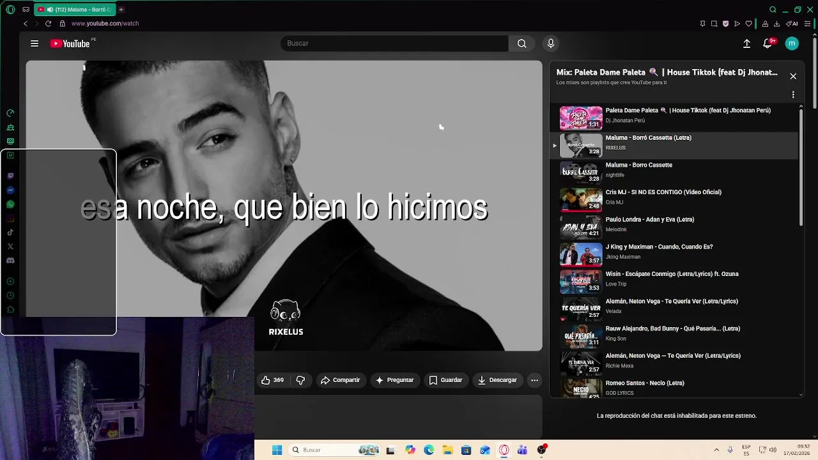Open TikTok in the Opera sidebar
Screen dimensions: 818x460
tap(10, 233)
